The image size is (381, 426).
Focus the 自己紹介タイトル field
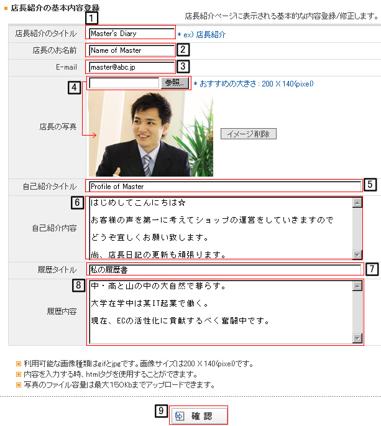point(226,187)
